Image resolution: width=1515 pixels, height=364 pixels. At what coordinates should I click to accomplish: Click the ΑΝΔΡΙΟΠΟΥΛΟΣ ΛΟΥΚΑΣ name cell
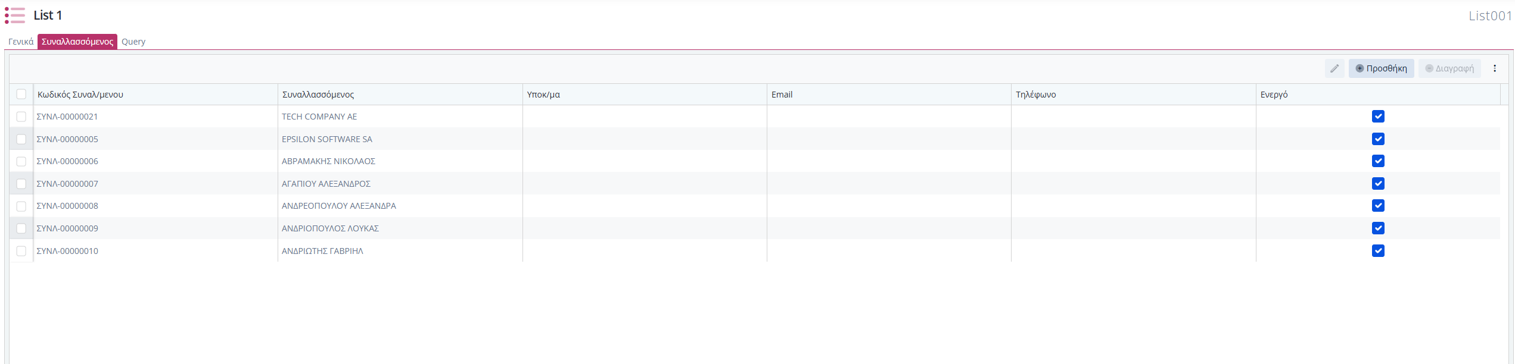[400, 228]
